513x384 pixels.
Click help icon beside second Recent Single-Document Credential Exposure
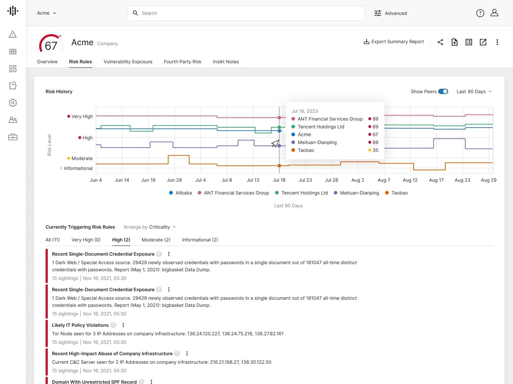pyautogui.click(x=159, y=289)
